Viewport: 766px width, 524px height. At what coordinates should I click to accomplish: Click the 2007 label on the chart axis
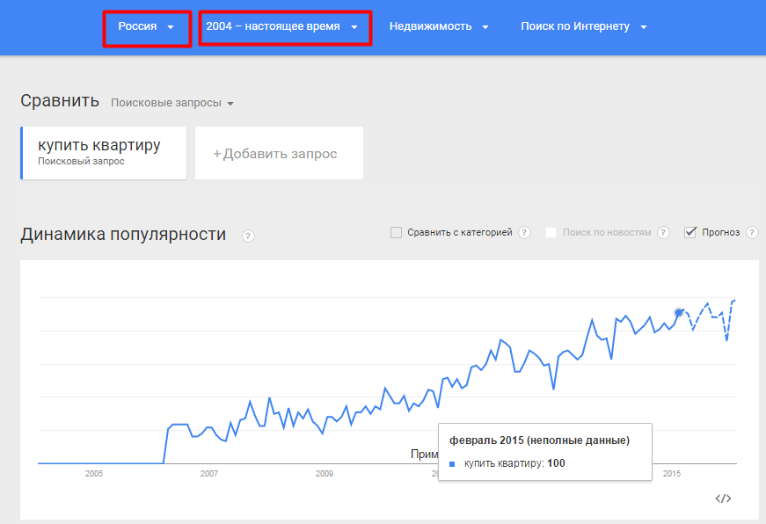point(209,473)
